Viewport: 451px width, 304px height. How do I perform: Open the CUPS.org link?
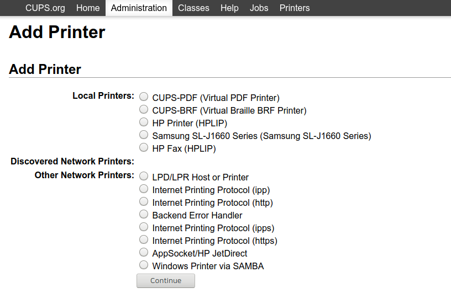pos(45,8)
